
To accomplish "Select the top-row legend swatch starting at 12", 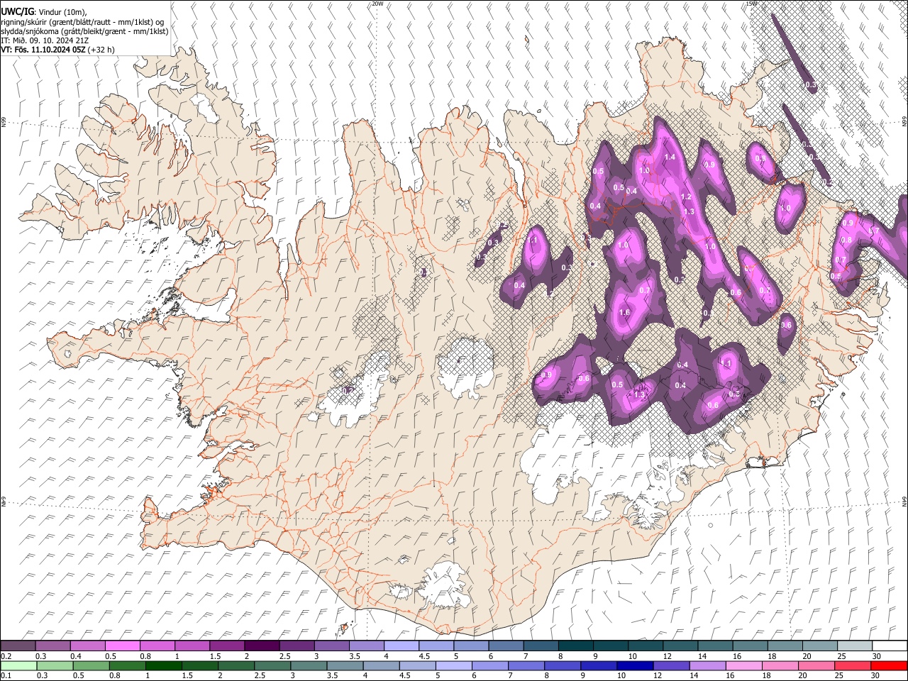I will tap(680, 646).
